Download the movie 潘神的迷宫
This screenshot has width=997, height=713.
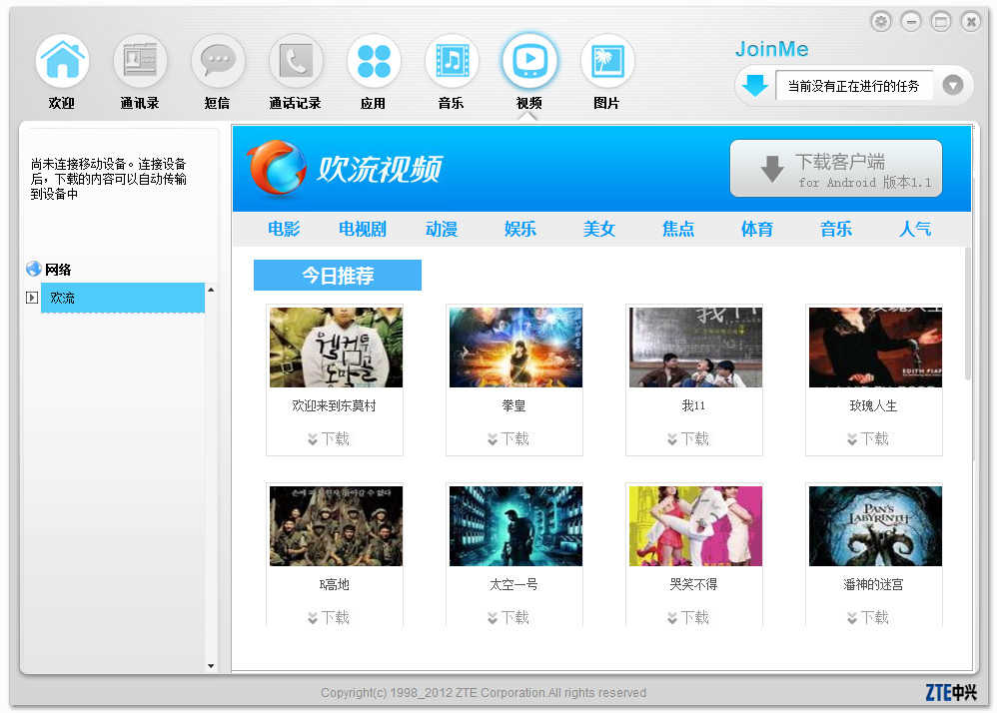click(x=868, y=617)
